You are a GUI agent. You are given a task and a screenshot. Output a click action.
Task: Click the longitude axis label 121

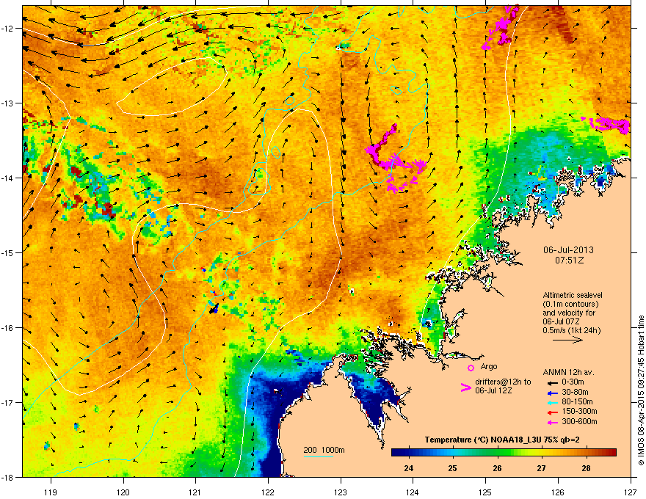pyautogui.click(x=195, y=492)
